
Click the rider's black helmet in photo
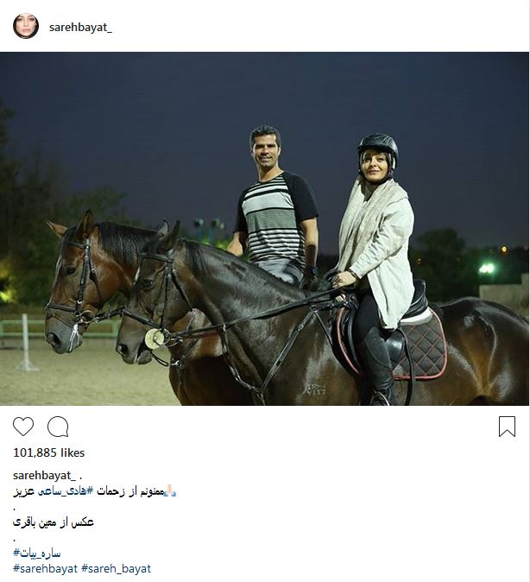(x=378, y=148)
